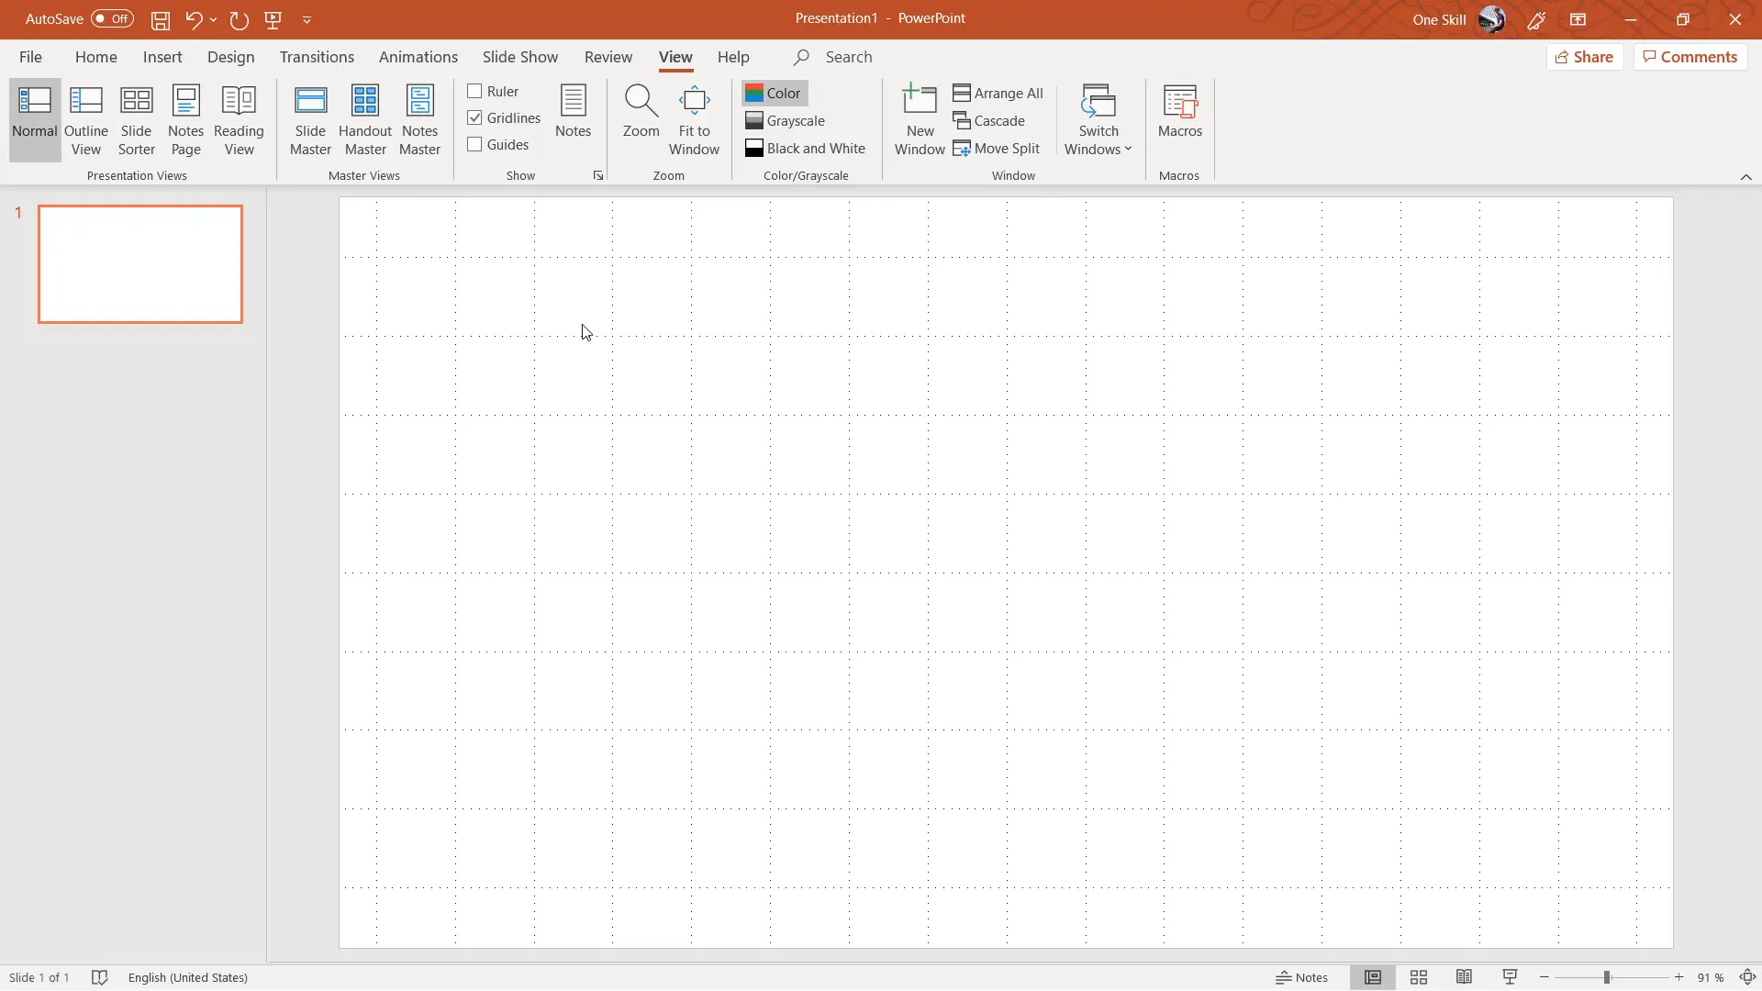Open Ribbon Display Options

(1578, 19)
